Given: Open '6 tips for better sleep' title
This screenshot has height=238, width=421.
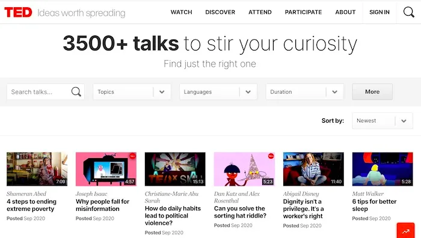Looking at the screenshot, I should [x=374, y=206].
